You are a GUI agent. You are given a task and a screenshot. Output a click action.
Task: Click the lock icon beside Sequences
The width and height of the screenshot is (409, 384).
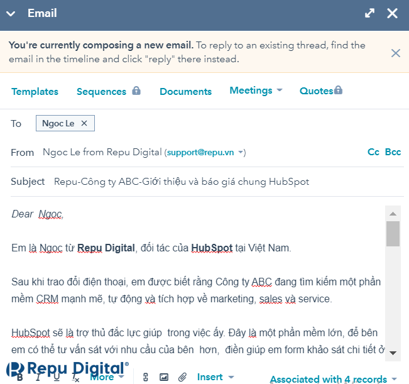coord(136,91)
